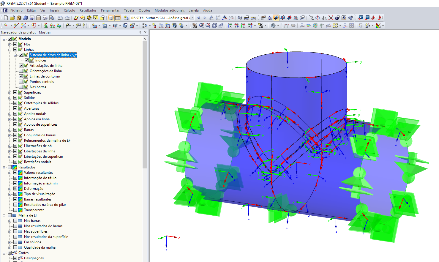Save the model using the floppy disk icon
Image resolution: width=439 pixels, height=262 pixels.
tap(32, 18)
